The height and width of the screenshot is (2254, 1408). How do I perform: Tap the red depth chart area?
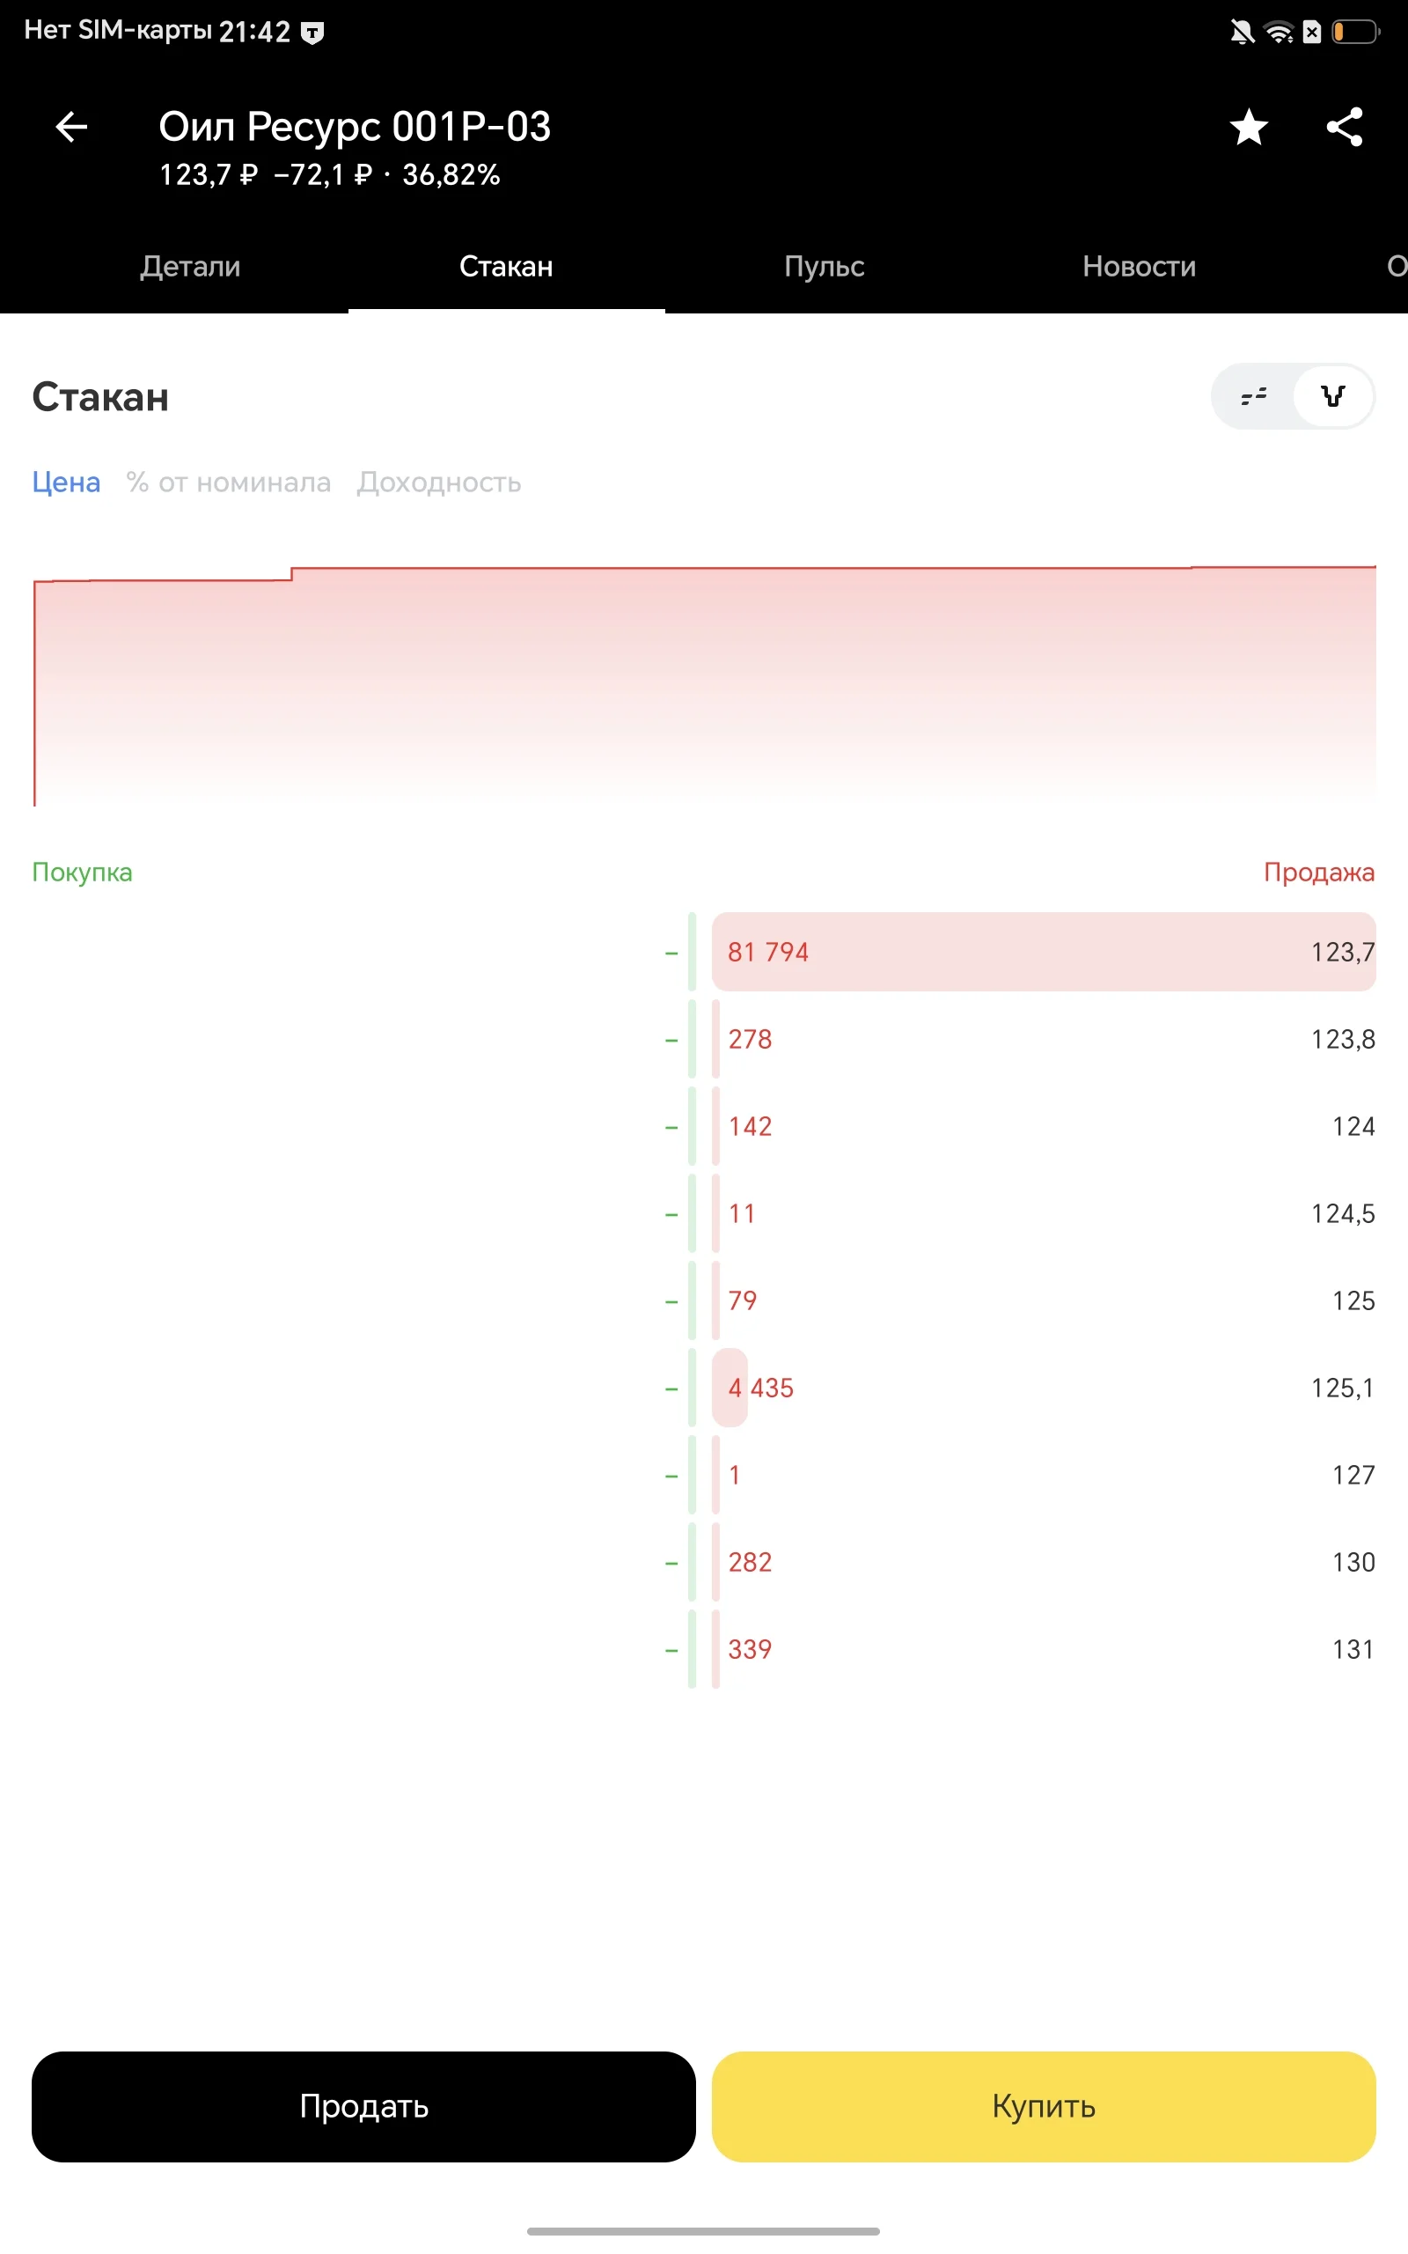pos(704,686)
